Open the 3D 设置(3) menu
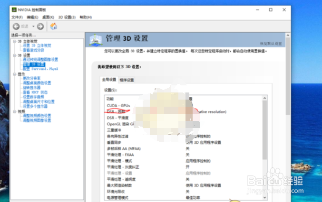This screenshot has width=322, height=202. coord(67,17)
